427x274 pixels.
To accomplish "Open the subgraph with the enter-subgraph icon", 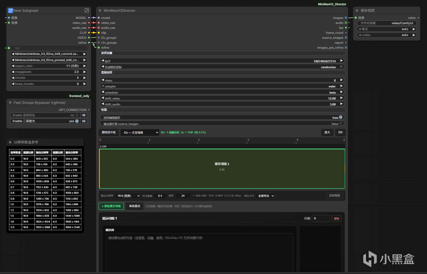I will tap(87, 11).
